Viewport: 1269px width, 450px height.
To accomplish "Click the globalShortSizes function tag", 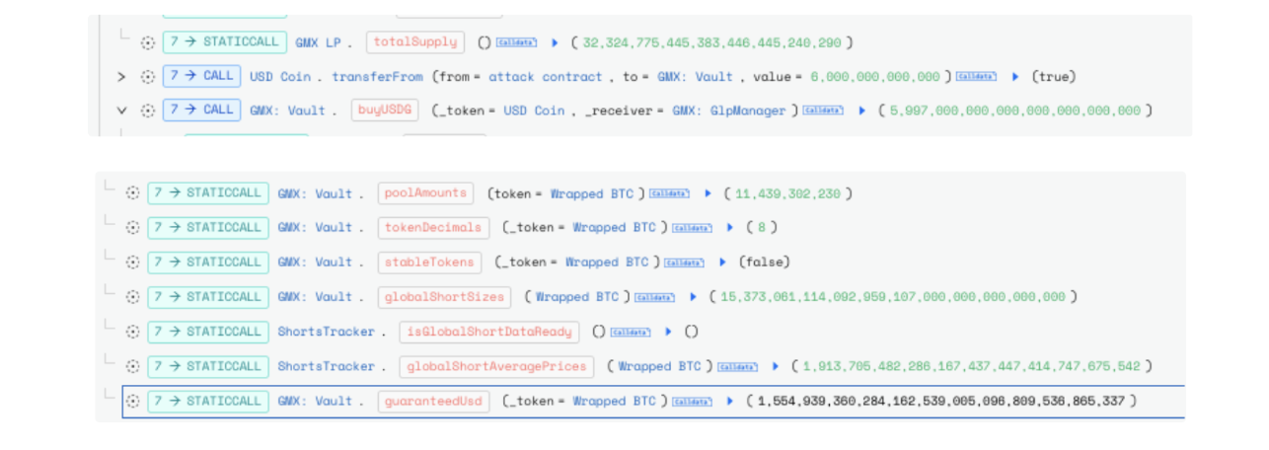I will coord(445,297).
